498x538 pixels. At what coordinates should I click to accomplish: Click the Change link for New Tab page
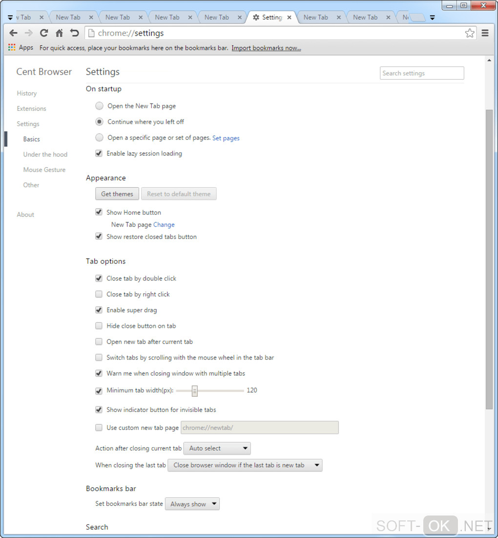[164, 225]
